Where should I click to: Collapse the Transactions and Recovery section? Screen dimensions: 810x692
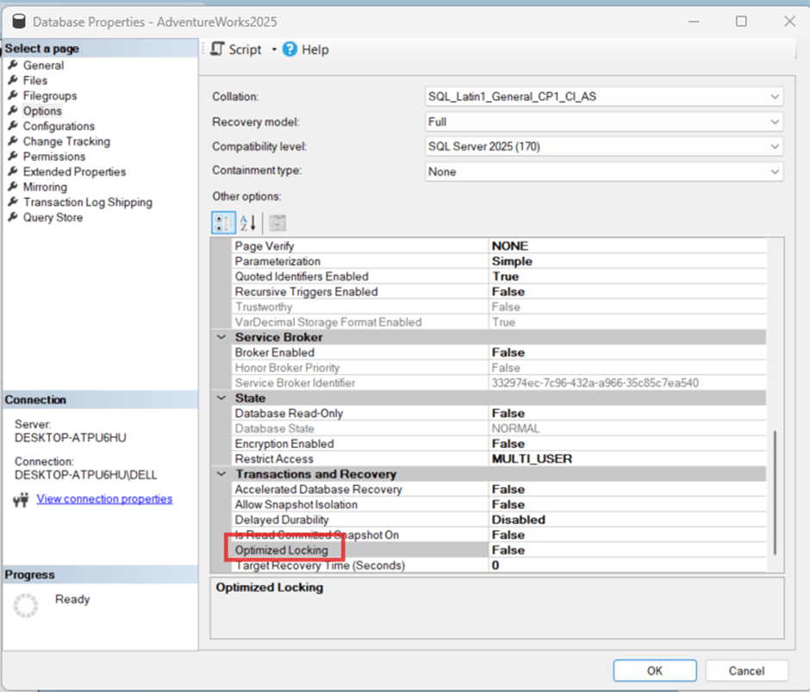(x=221, y=474)
